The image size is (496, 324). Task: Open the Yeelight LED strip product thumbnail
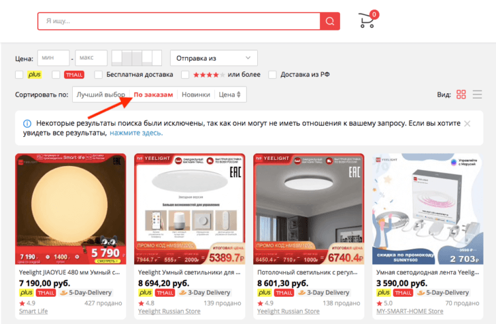pyautogui.click(x=428, y=209)
